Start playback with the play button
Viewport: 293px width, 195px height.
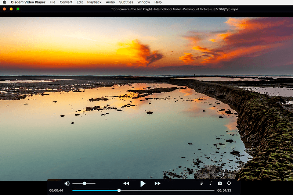(x=143, y=184)
